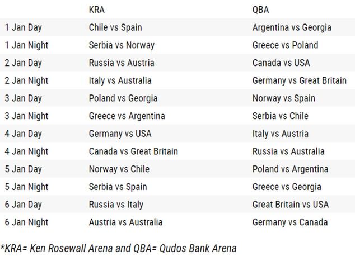
Task: Click Germany vs Great Britain cell
Action: click(x=300, y=80)
